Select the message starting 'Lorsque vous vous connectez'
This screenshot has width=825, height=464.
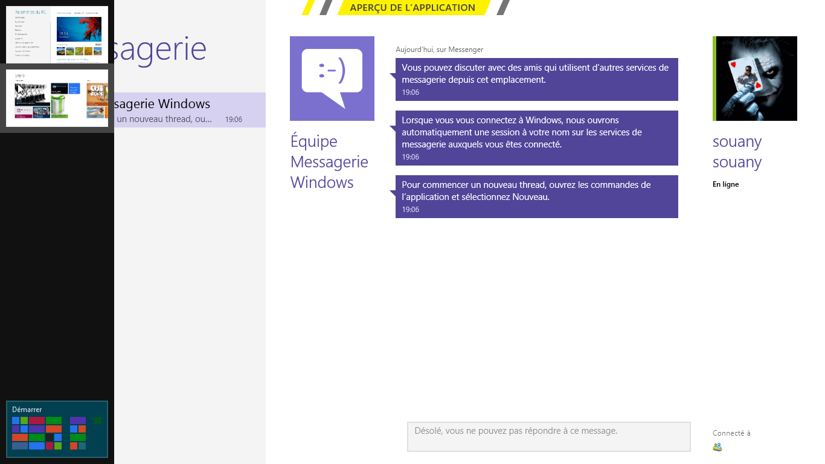[x=537, y=138]
